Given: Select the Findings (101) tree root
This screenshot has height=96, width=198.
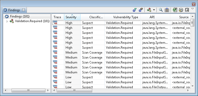Looking at the screenshot, I should coord(20,16).
